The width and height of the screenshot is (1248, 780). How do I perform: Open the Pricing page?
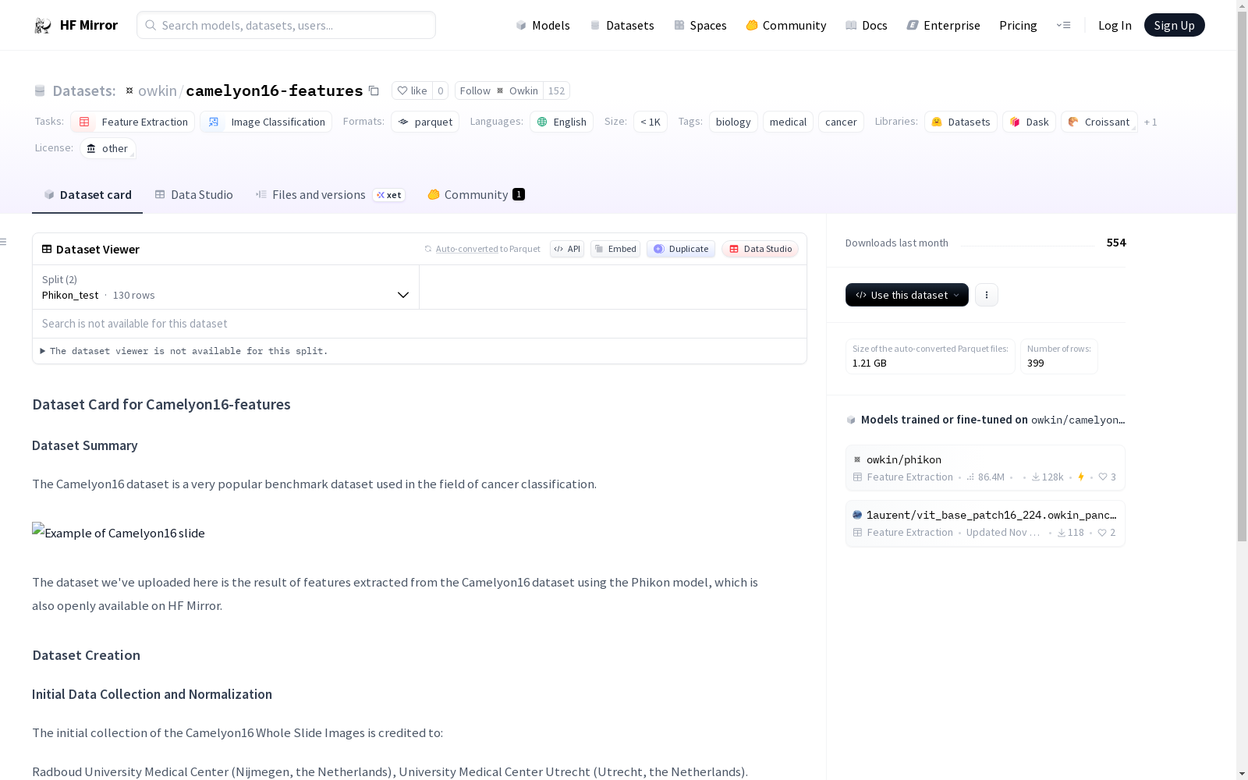1018,25
